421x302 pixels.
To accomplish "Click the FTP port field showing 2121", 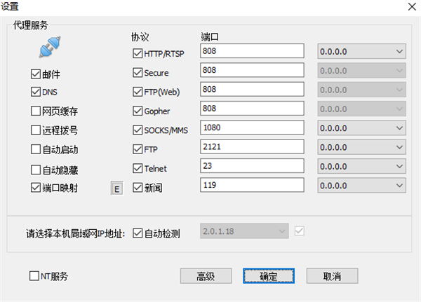I will (x=251, y=148).
